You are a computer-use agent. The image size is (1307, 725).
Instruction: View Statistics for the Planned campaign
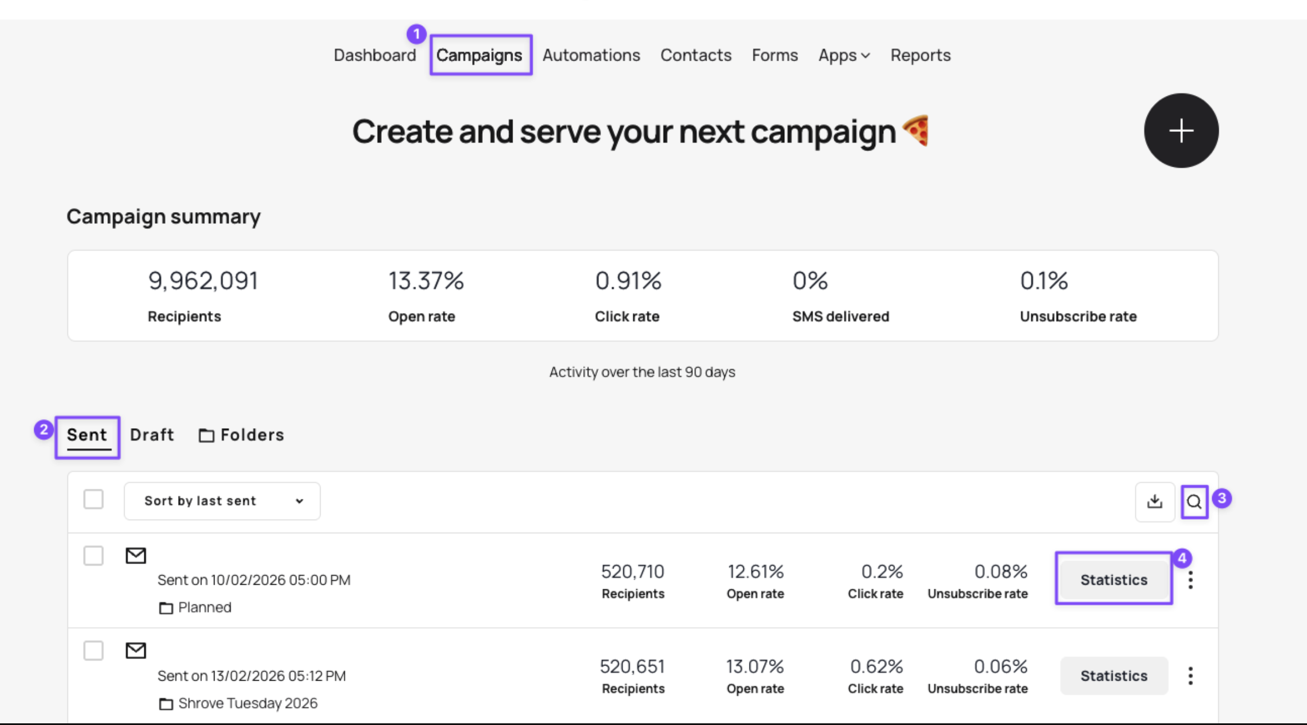1114,580
